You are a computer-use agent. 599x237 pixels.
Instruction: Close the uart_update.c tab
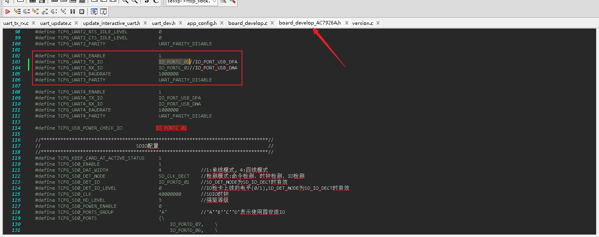[76, 23]
